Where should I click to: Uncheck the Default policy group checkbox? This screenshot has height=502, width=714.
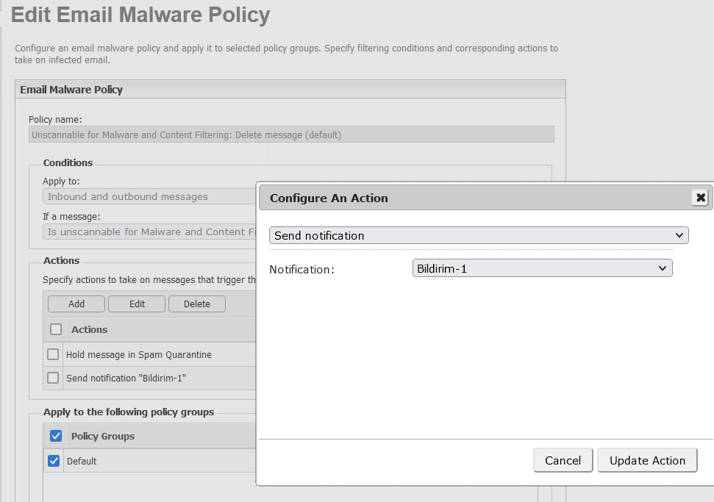pos(54,461)
